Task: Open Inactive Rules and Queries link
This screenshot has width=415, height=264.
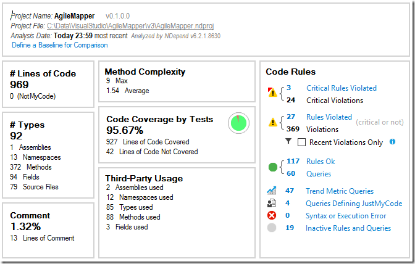Action: tap(348, 228)
